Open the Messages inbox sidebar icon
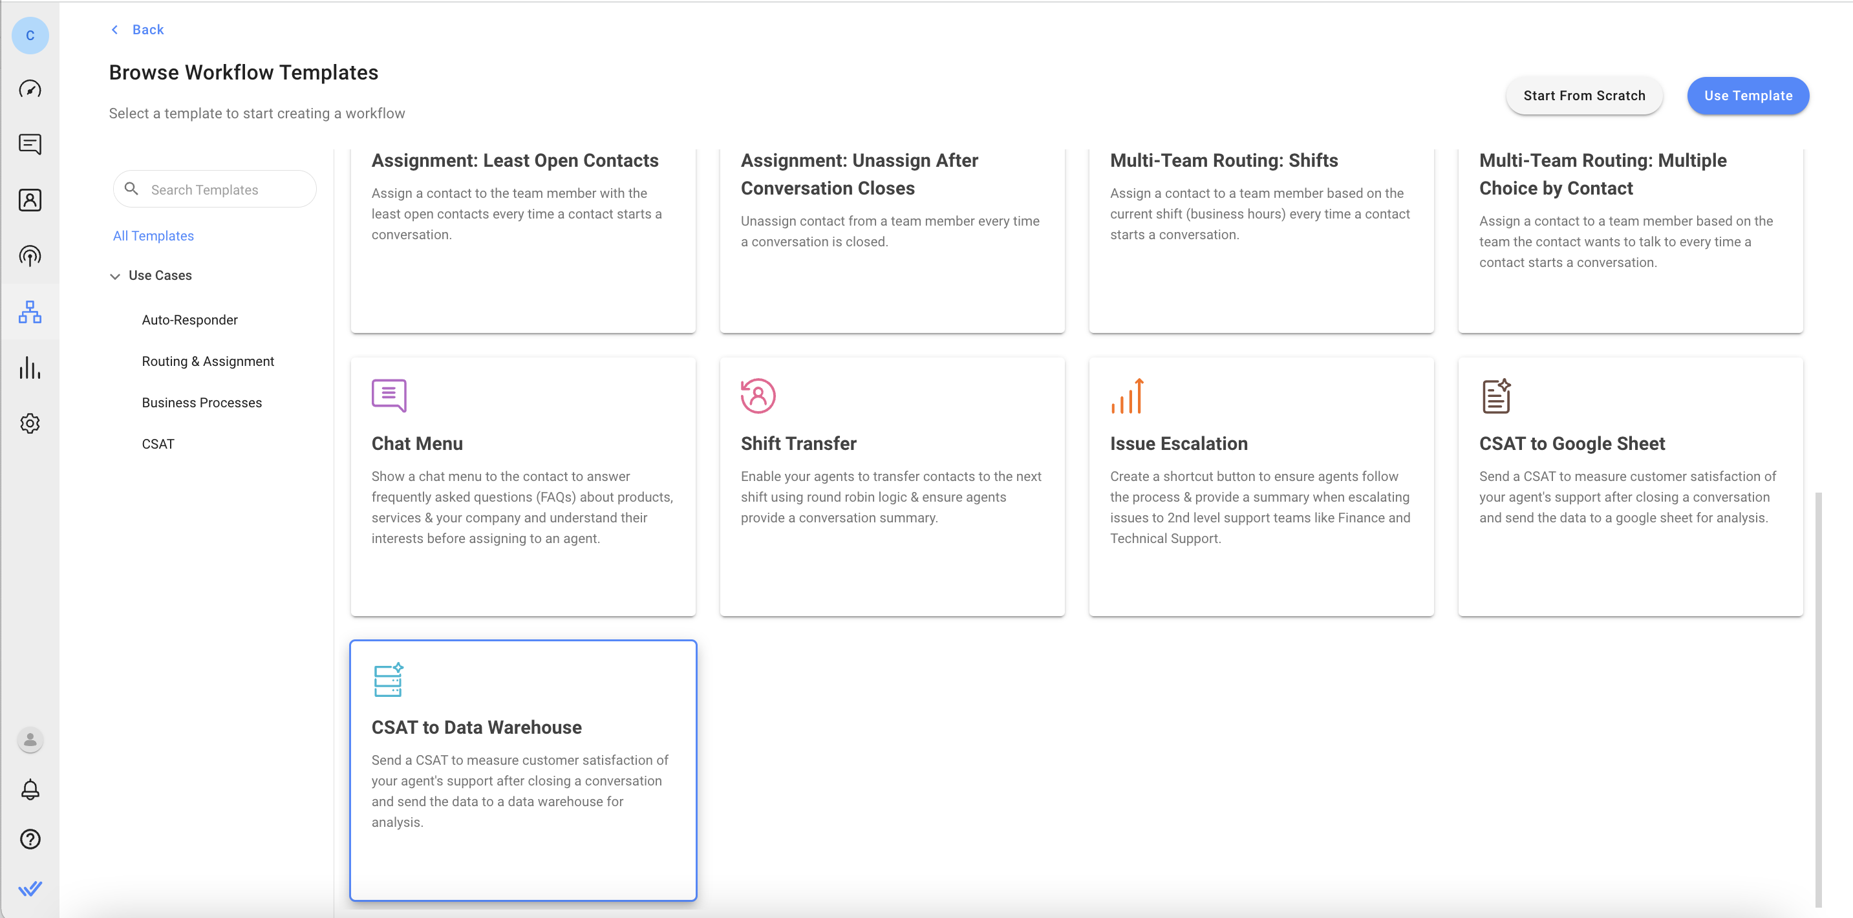Image resolution: width=1853 pixels, height=918 pixels. (30, 144)
